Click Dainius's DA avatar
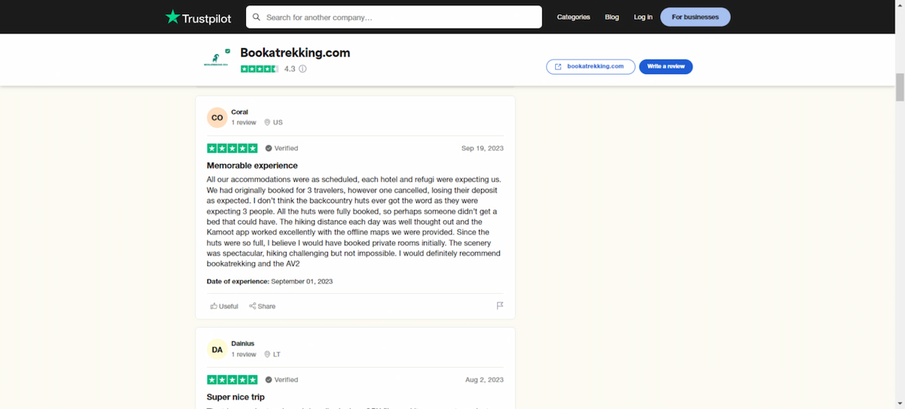This screenshot has height=409, width=905. (x=217, y=349)
